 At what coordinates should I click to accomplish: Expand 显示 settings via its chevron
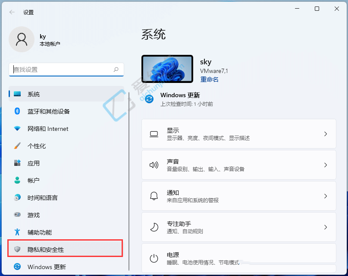[x=326, y=134]
